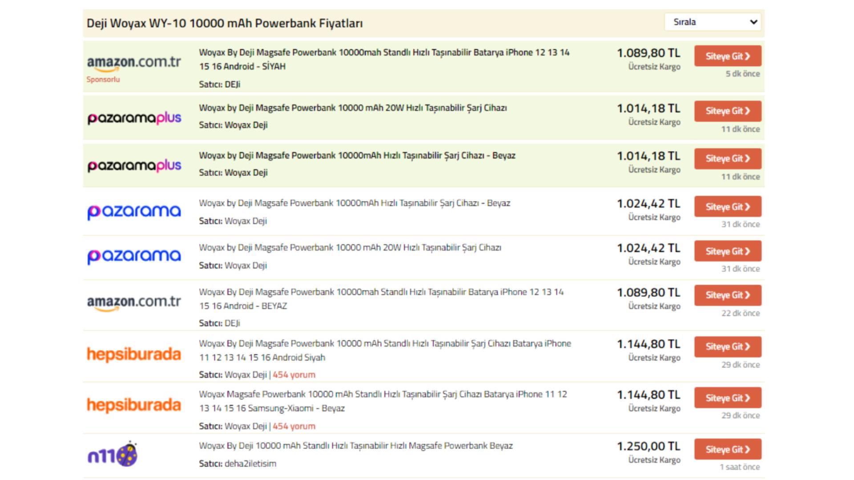Click the hepsiburada logo for Siyah listing
The height and width of the screenshot is (480, 854).
[134, 354]
